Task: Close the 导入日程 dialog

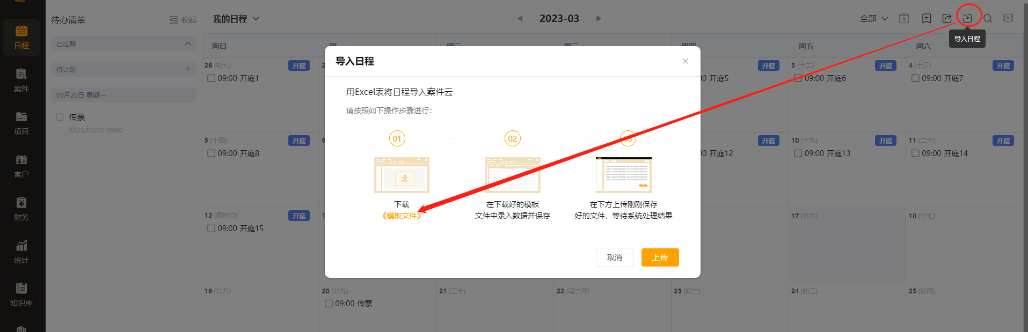Action: (x=686, y=61)
